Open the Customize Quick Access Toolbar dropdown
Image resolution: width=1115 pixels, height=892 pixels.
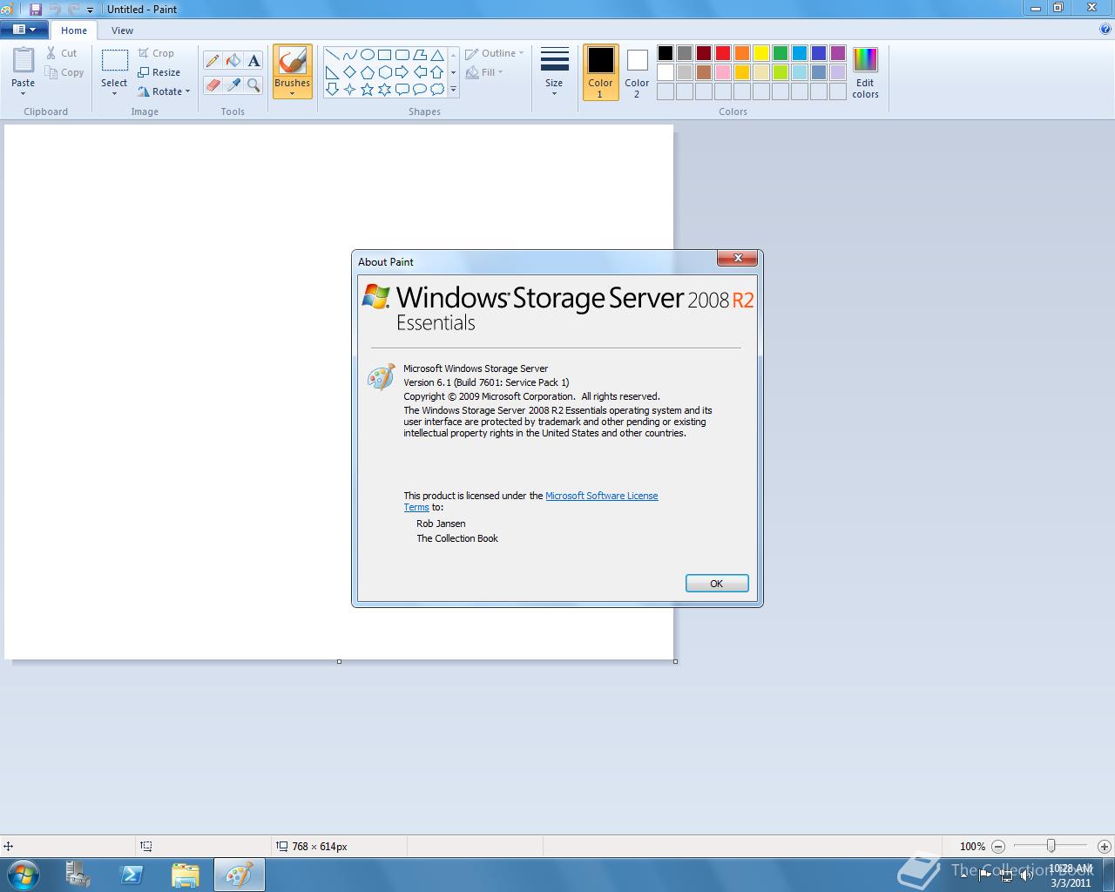(90, 10)
